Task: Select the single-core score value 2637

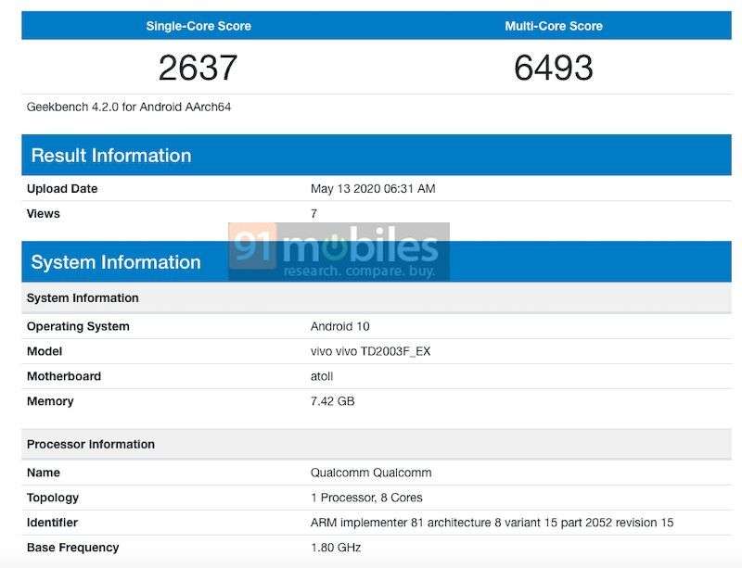Action: [x=198, y=65]
